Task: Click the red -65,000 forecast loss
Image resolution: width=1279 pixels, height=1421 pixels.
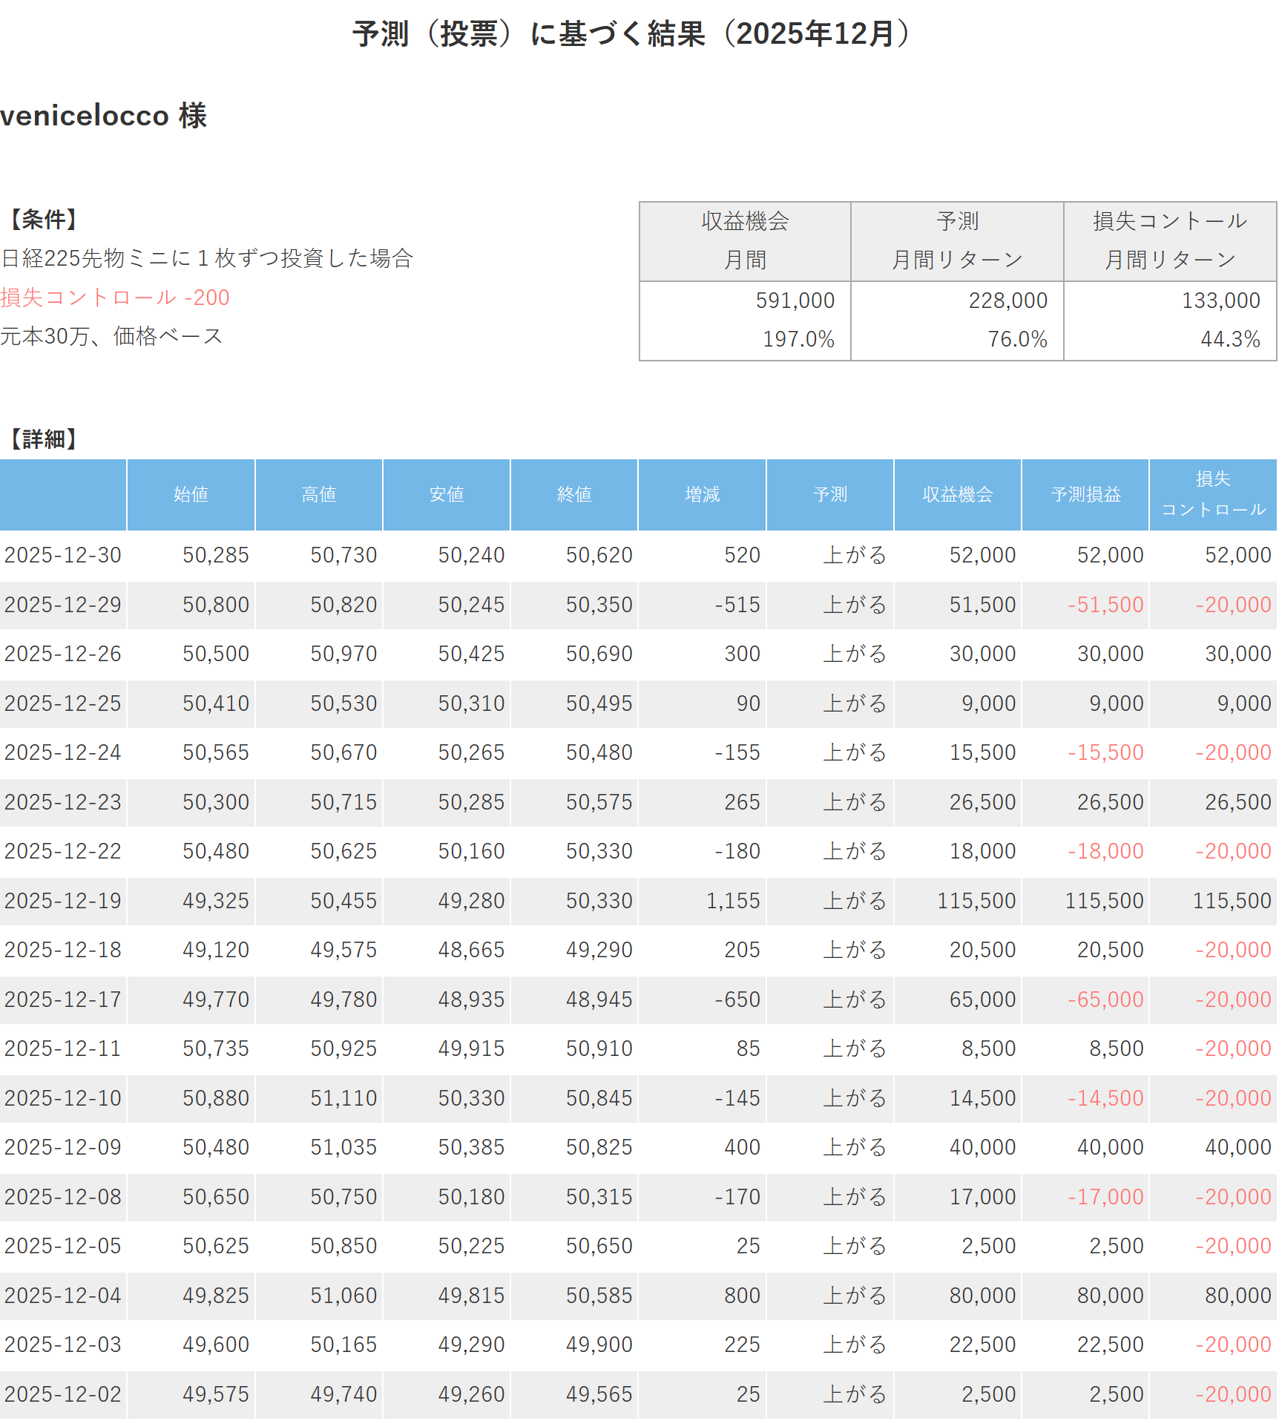Action: click(1105, 1000)
